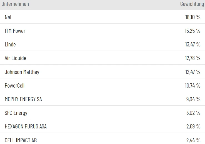Select the 13,47 % Linde weighting
205x144 pixels.
pyautogui.click(x=192, y=44)
